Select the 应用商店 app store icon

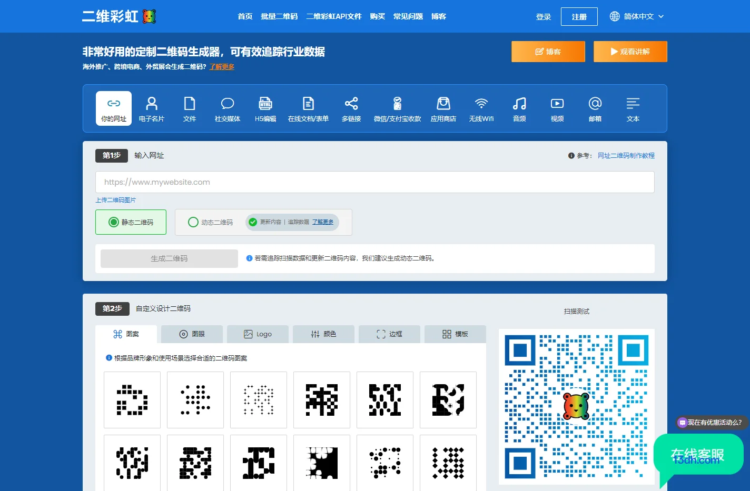tap(443, 104)
